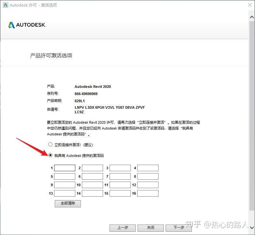Close the Autodesk license window
The width and height of the screenshot is (255, 235).
click(250, 5)
